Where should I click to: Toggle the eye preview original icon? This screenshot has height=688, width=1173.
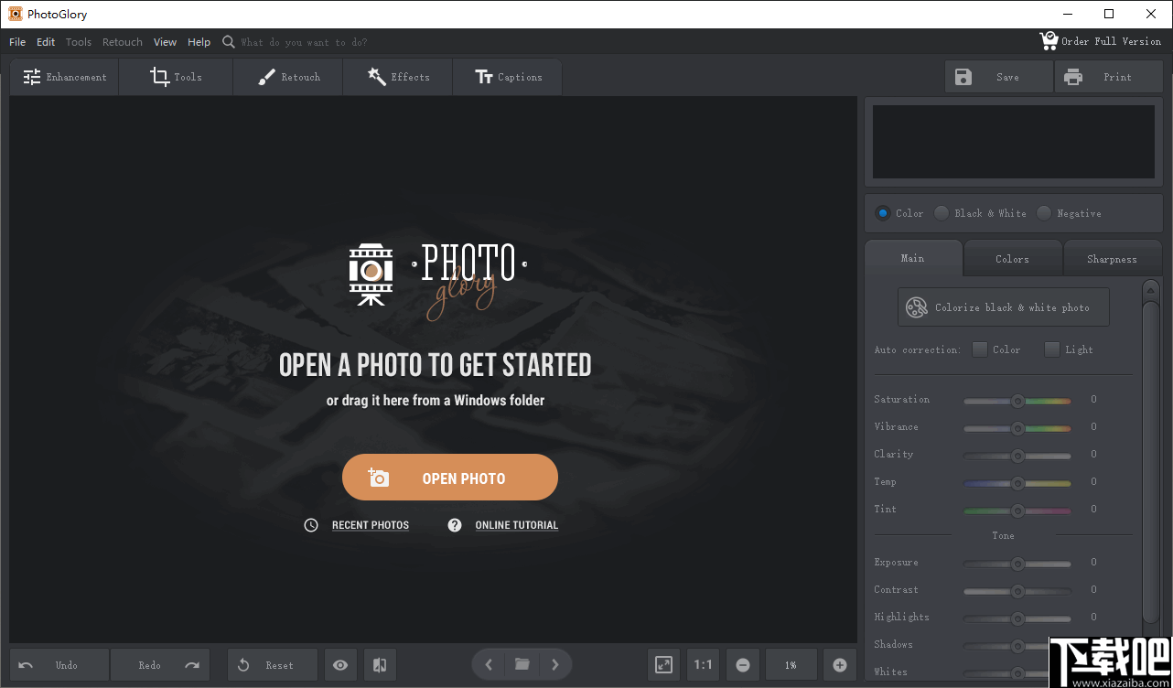[x=340, y=665]
